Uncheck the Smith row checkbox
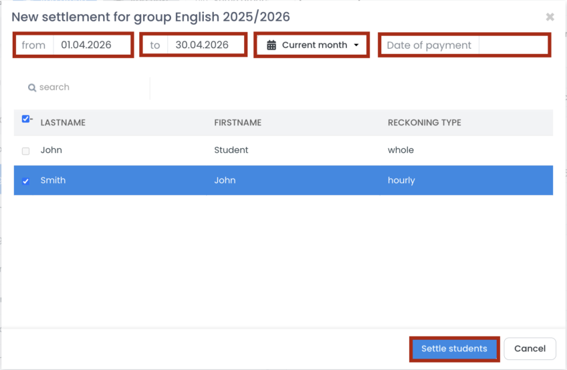567x370 pixels. (x=26, y=181)
